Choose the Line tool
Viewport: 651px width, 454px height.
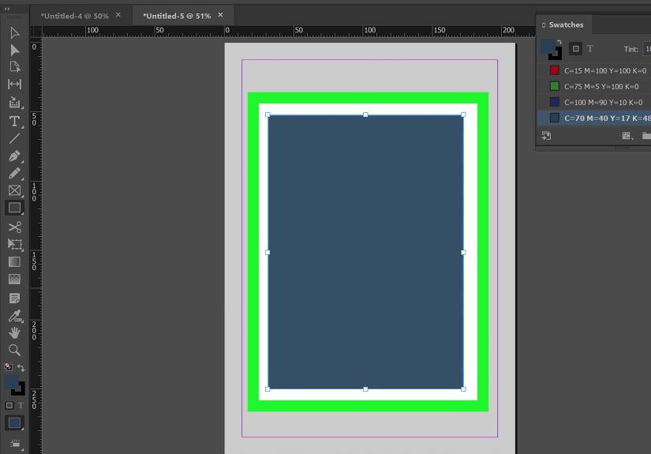click(14, 138)
